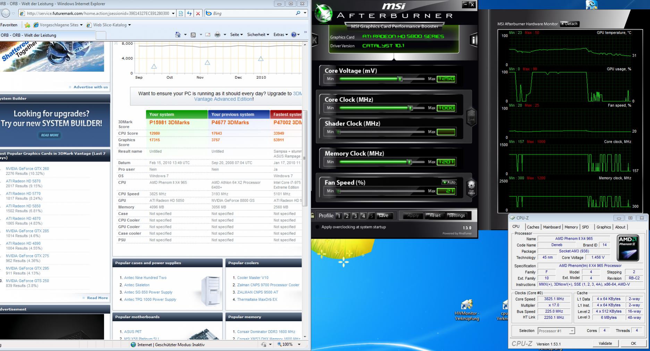Open the Antec Nine Hundred Two link
Screen dimensions: 650x351
tap(145, 278)
